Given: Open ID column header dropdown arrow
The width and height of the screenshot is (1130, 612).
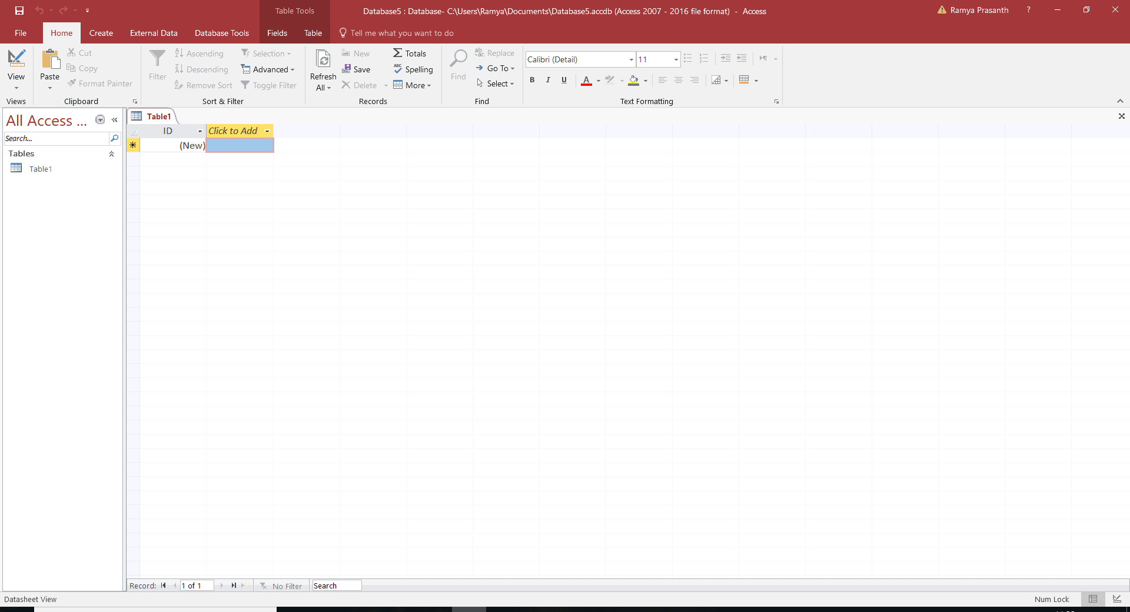Looking at the screenshot, I should [200, 131].
